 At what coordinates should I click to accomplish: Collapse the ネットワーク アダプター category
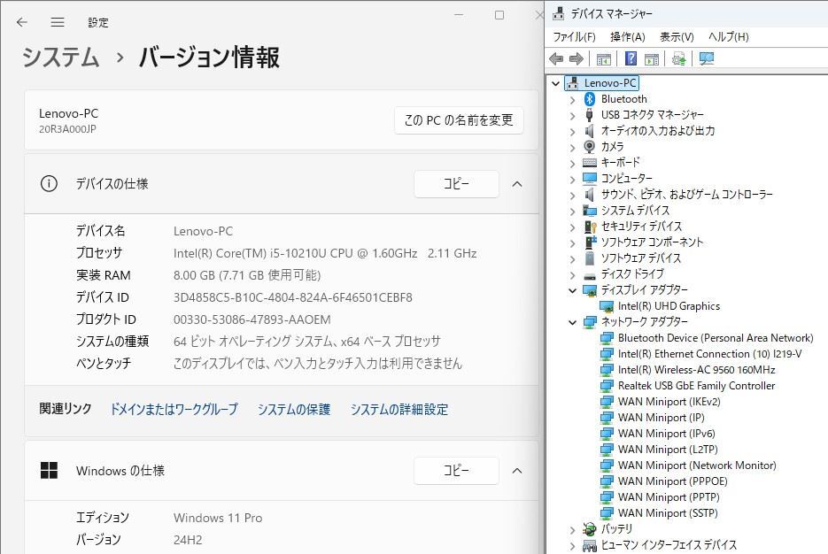click(575, 322)
